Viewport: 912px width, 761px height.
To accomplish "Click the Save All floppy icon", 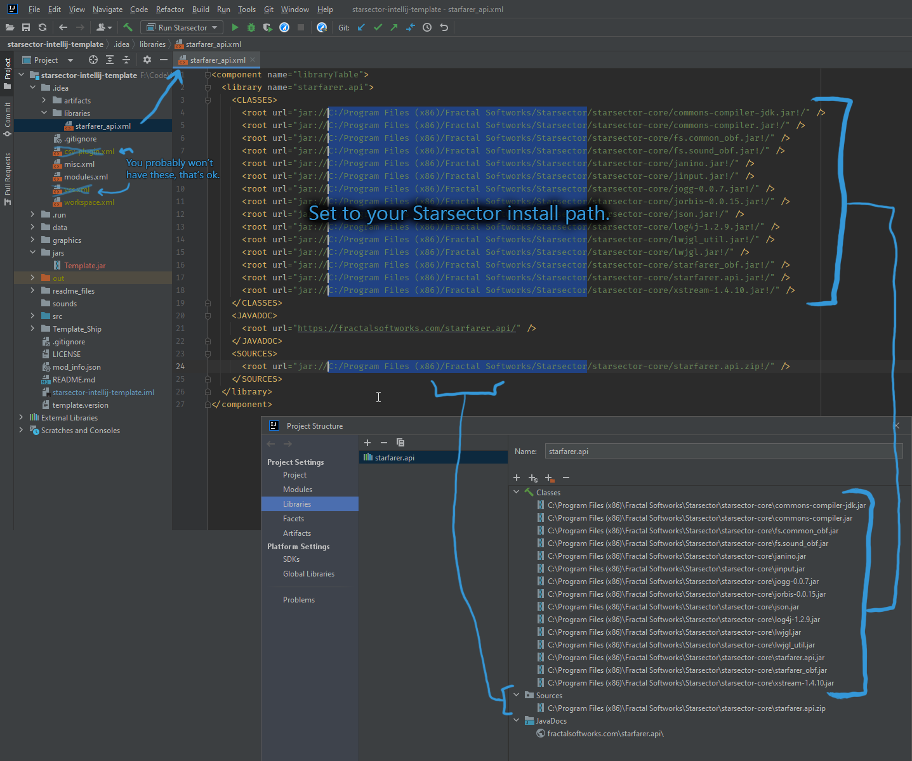I will tap(26, 27).
